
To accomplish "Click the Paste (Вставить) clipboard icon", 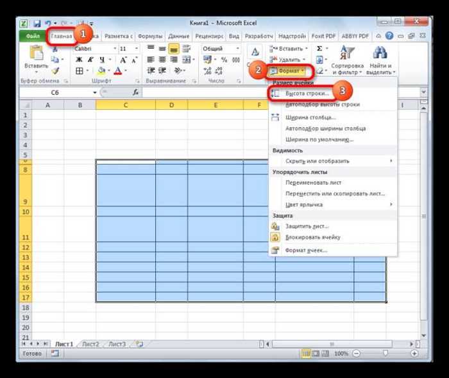I will pyautogui.click(x=37, y=54).
